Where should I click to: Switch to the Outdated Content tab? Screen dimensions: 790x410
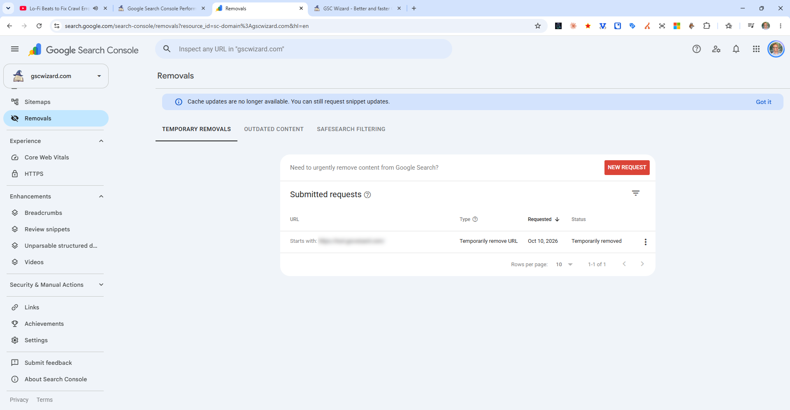(x=274, y=129)
